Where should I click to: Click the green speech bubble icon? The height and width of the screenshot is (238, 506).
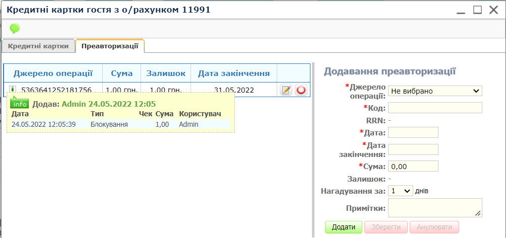point(15,29)
